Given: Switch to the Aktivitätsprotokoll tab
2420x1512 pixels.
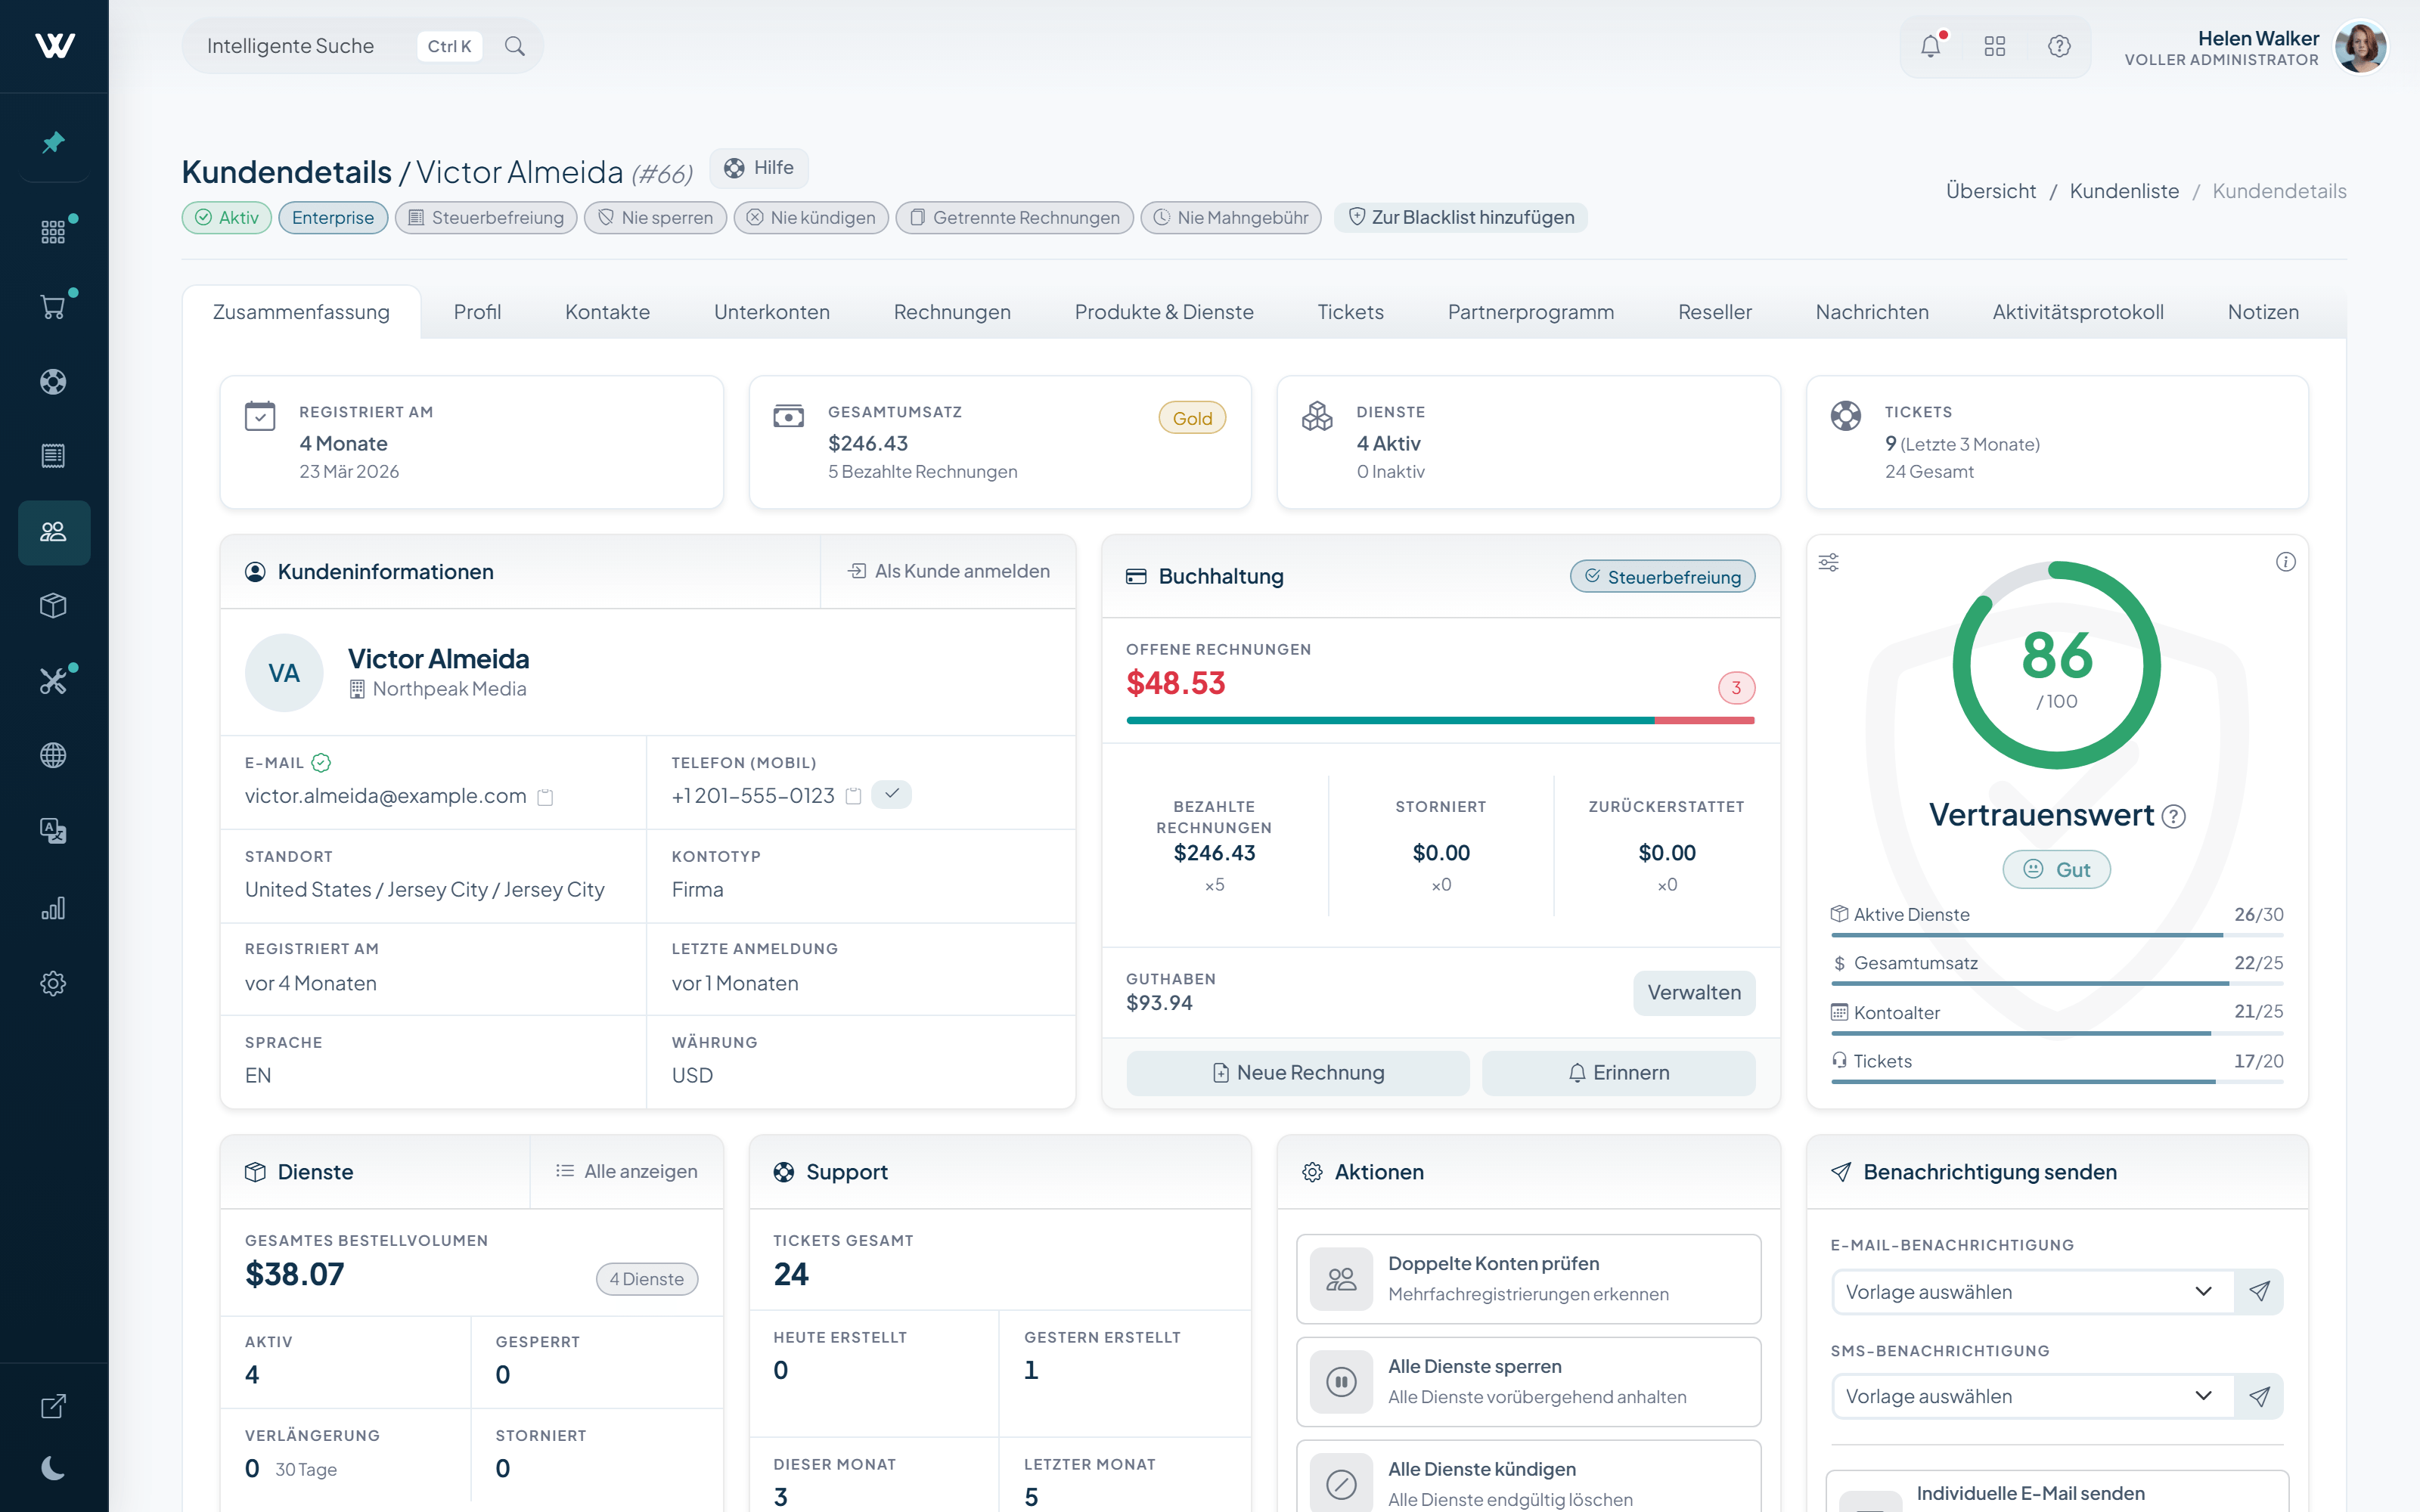Looking at the screenshot, I should (2078, 312).
